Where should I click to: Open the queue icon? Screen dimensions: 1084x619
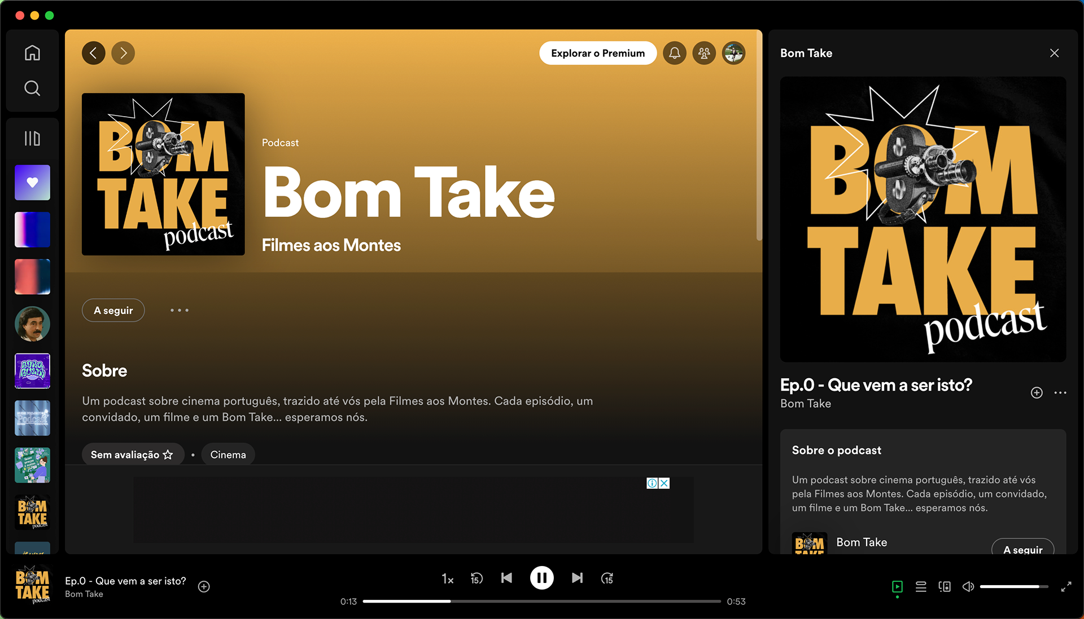tap(921, 587)
